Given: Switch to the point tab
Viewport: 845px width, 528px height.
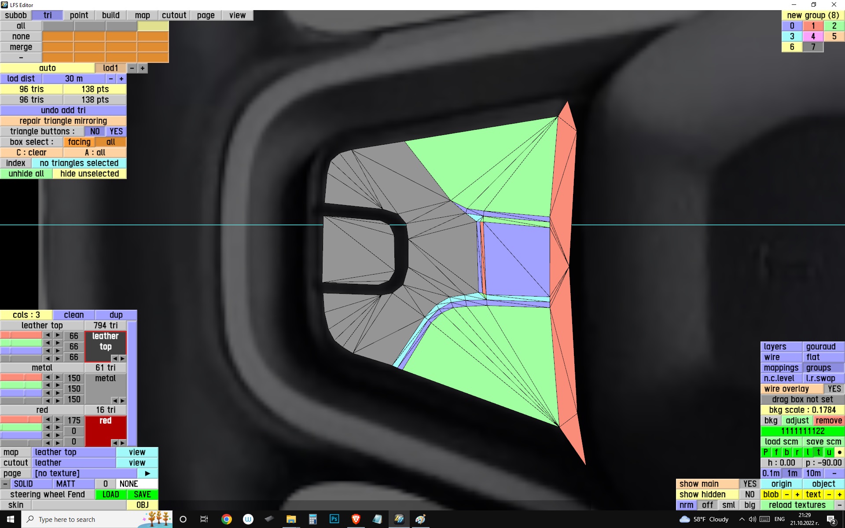Looking at the screenshot, I should coord(79,15).
